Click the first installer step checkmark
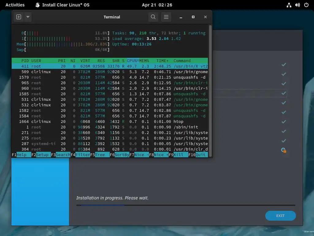This screenshot has height=236, width=314. pyautogui.click(x=284, y=65)
